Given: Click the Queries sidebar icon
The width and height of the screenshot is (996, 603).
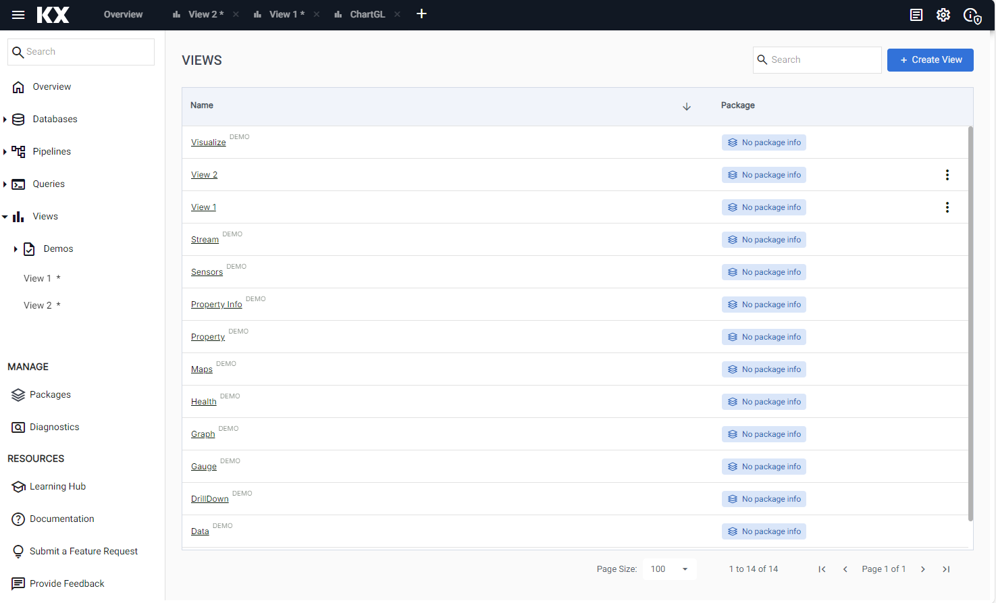Looking at the screenshot, I should 18,184.
